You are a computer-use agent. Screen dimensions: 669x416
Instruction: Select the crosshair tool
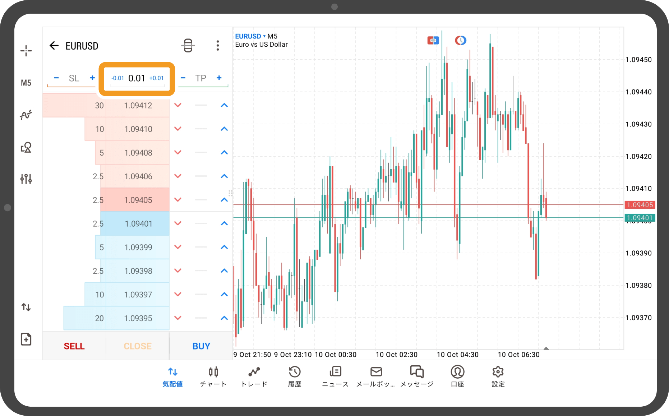(26, 50)
